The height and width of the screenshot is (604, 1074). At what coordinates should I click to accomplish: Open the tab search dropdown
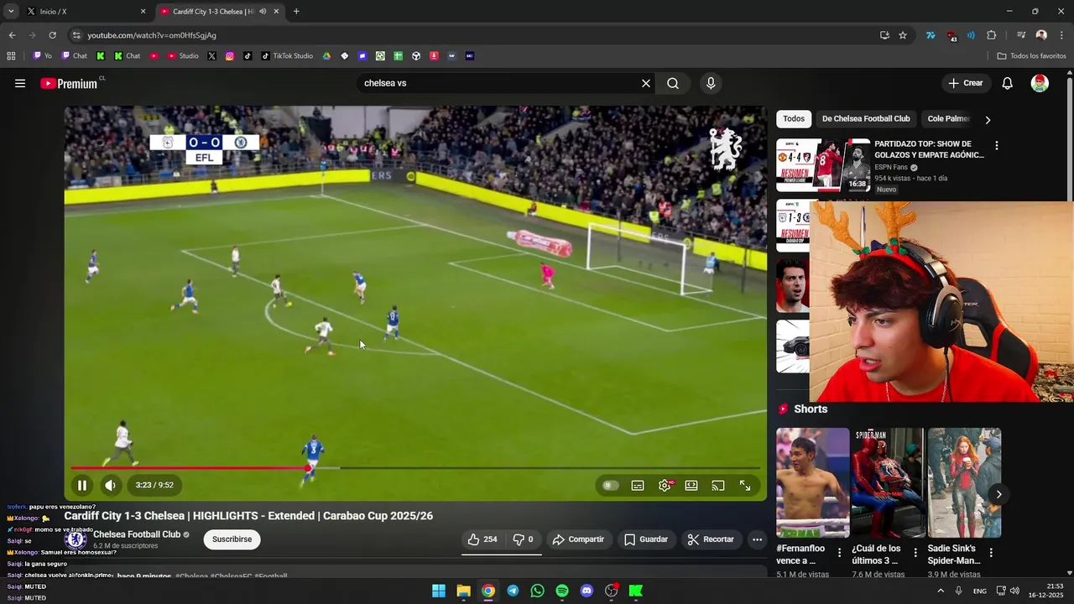(11, 12)
